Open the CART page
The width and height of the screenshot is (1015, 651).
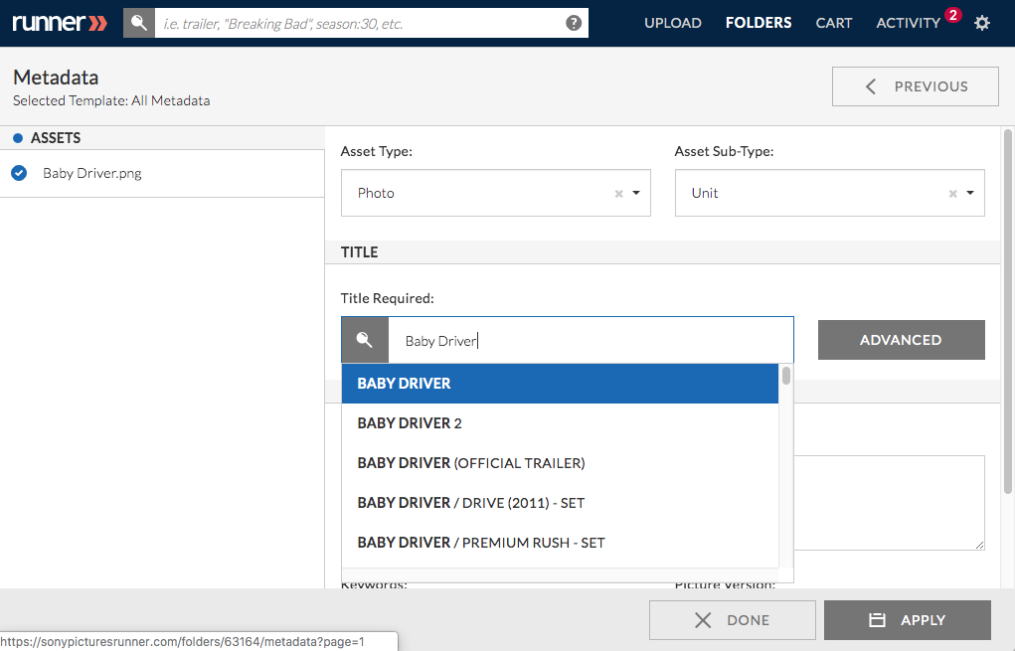[x=834, y=23]
